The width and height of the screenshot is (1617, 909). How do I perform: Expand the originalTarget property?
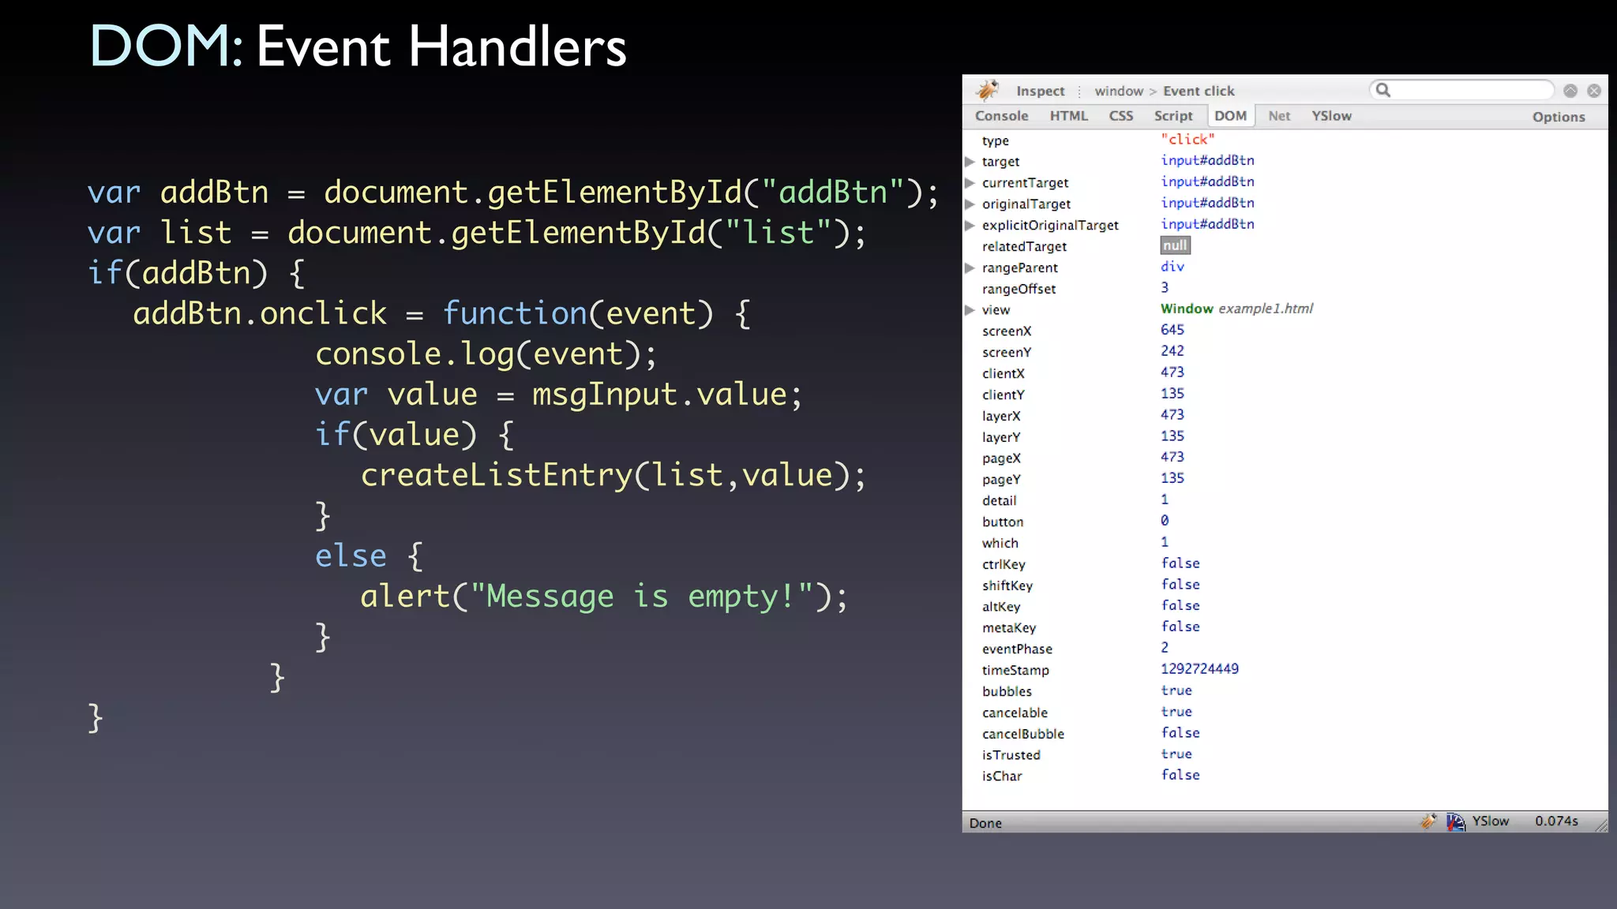[x=970, y=204]
